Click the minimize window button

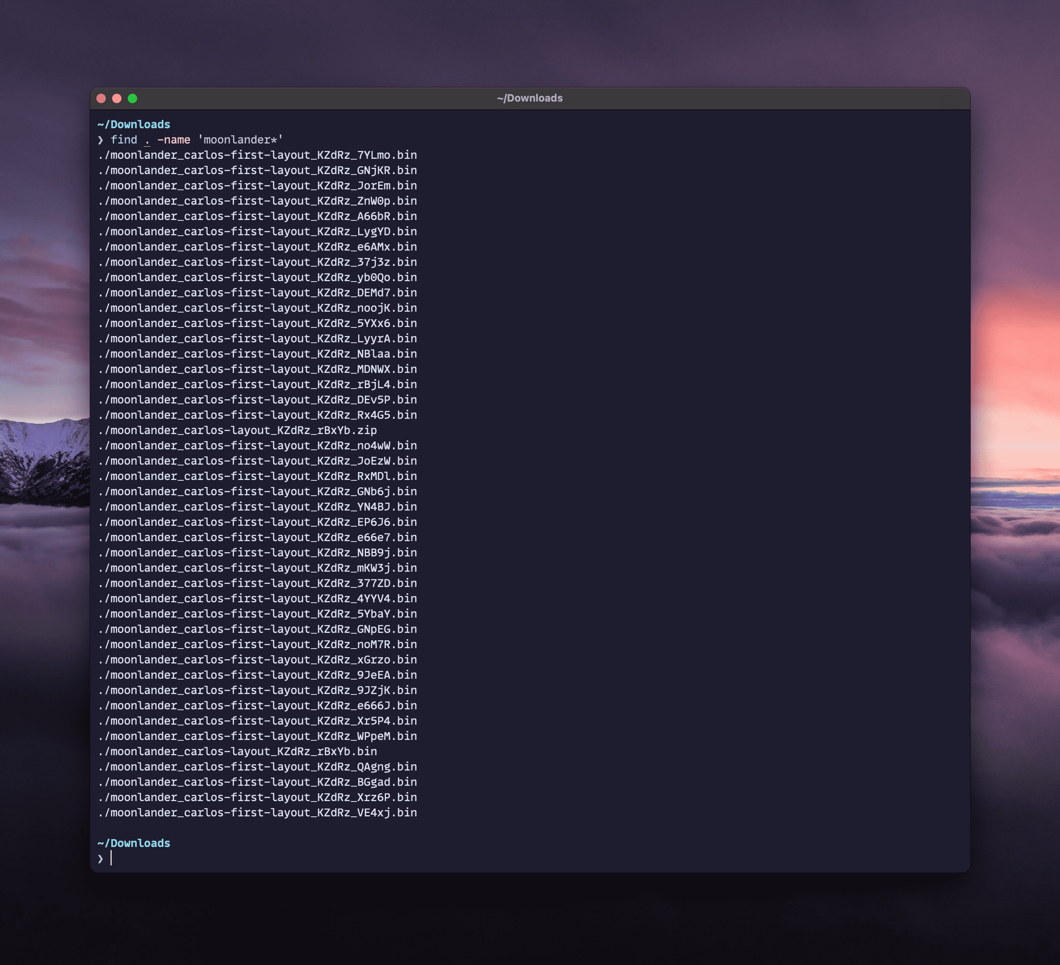tap(117, 98)
